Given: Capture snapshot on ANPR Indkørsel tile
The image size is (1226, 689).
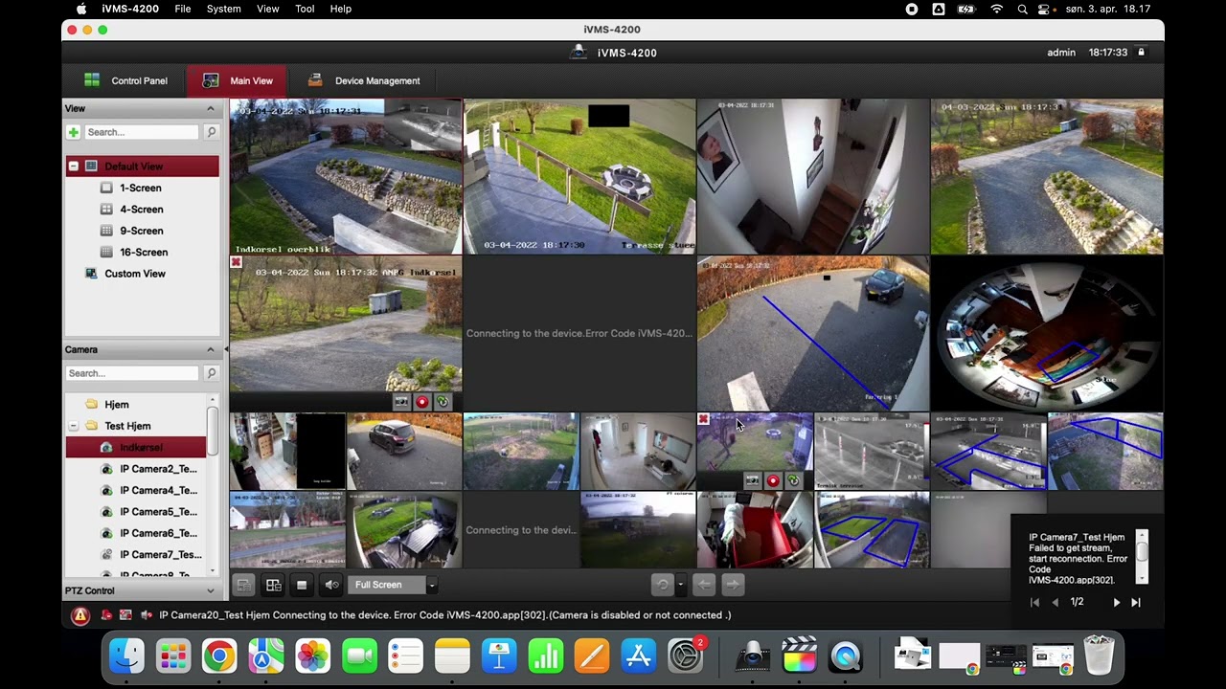Looking at the screenshot, I should coord(401,402).
